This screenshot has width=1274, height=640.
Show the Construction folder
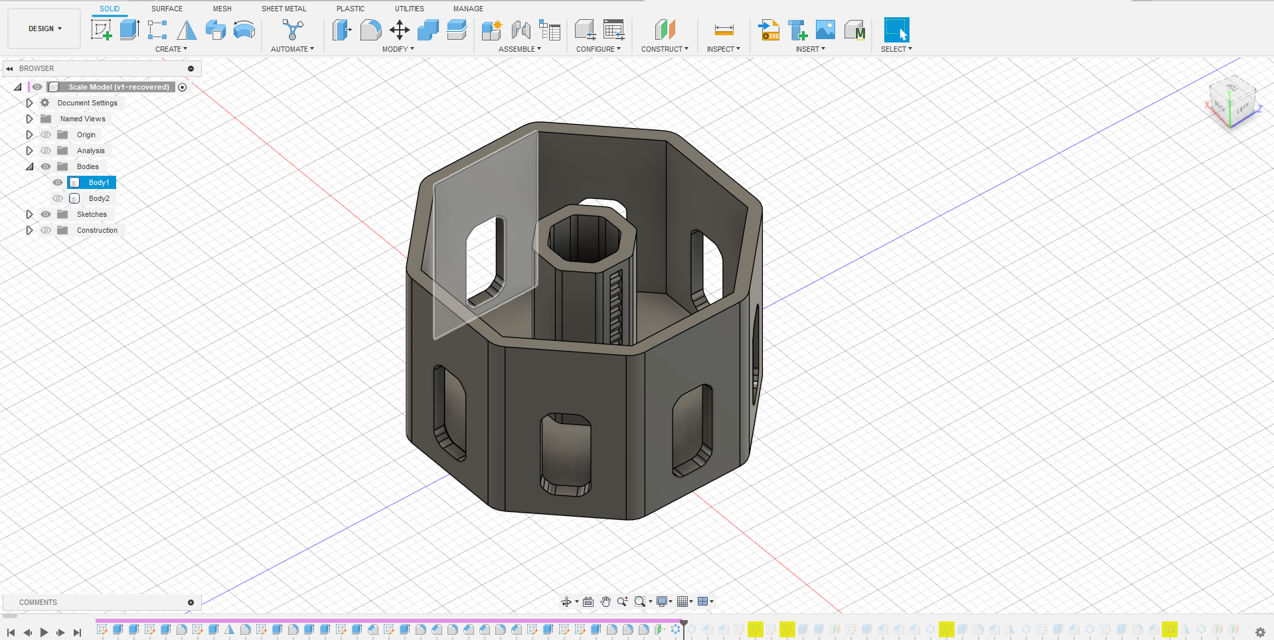point(46,230)
